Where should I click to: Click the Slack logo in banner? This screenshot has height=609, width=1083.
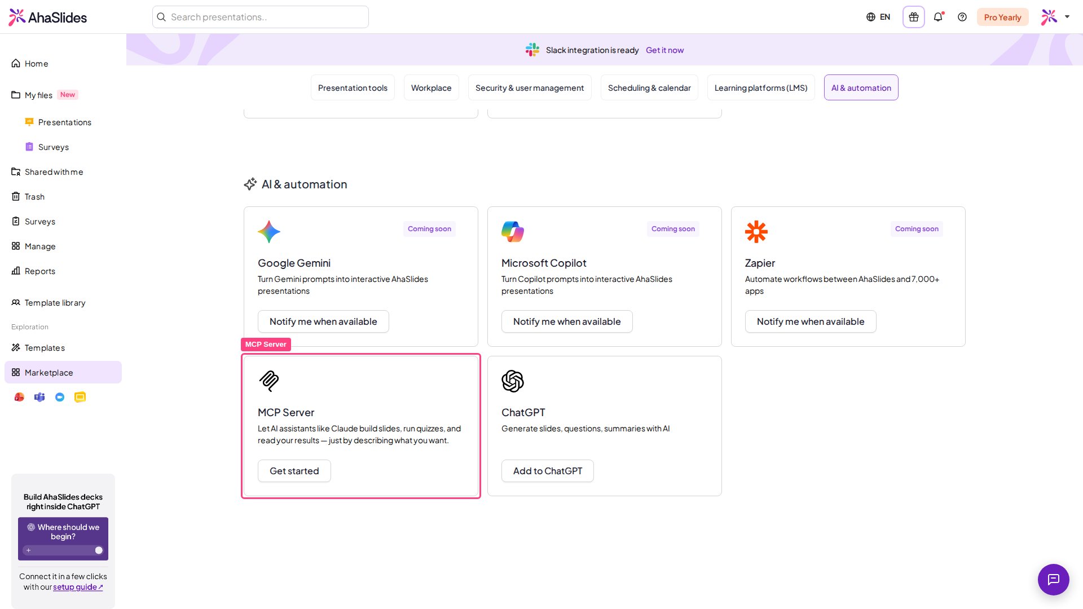[x=532, y=50]
